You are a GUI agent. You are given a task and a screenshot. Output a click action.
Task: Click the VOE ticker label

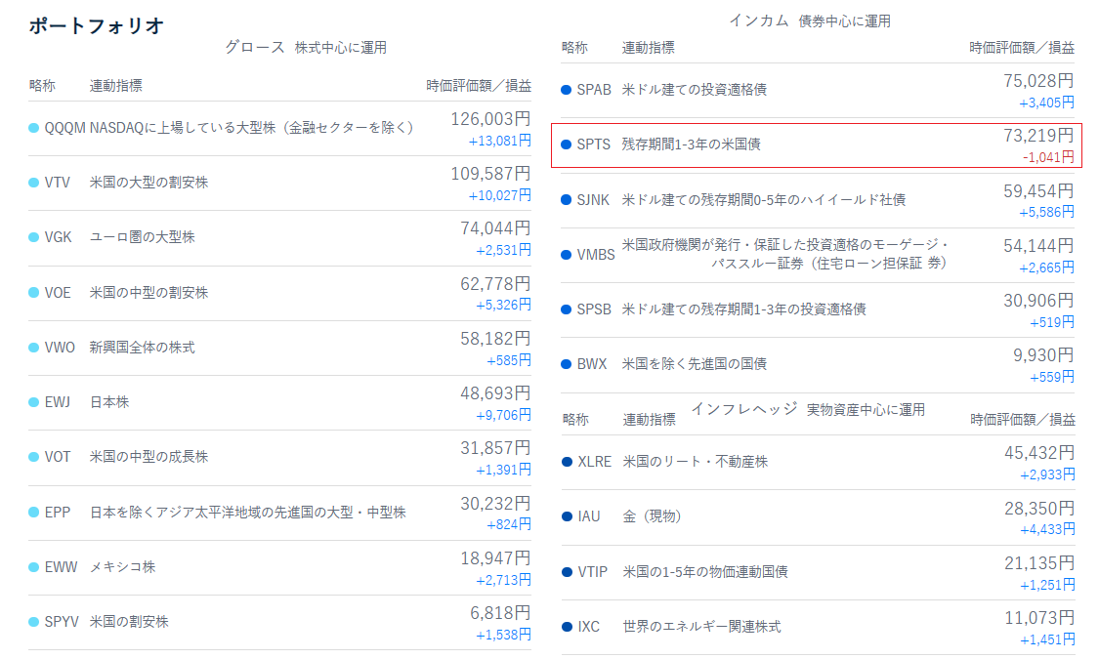coord(59,293)
